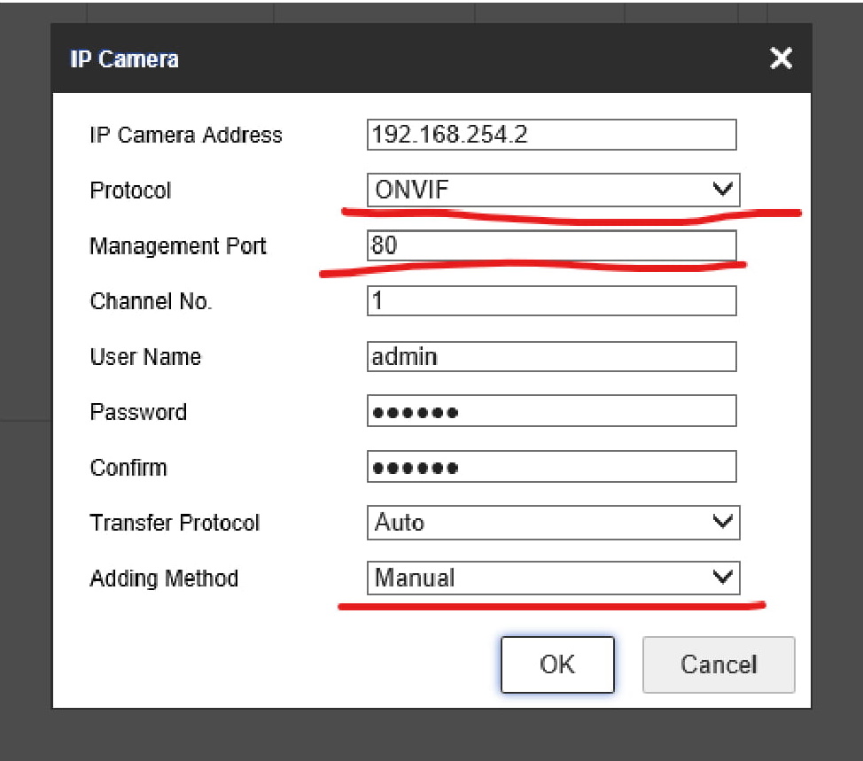Viewport: 863px width, 761px height.
Task: Focus the Management Port field containing 80
Action: [551, 245]
